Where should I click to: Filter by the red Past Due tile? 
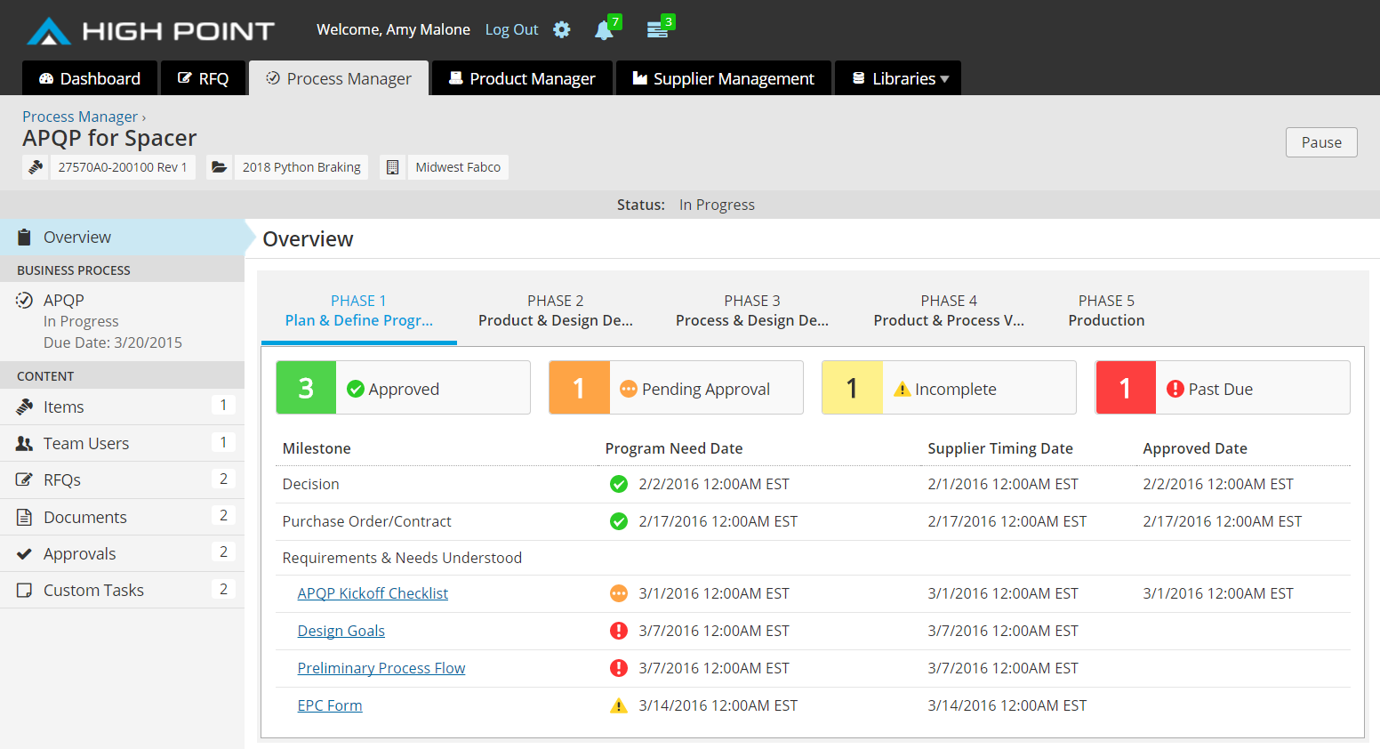tap(1222, 388)
